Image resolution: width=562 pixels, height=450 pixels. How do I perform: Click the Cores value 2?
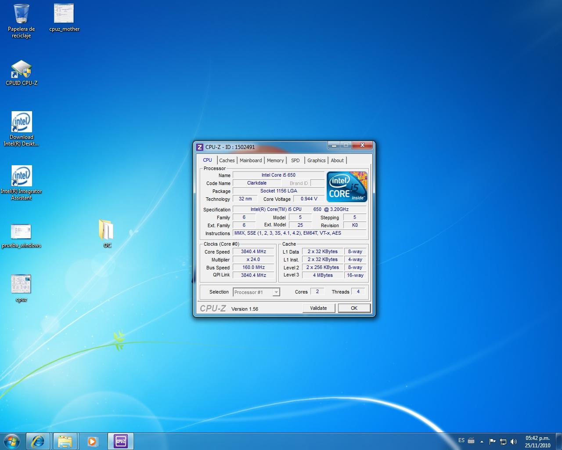point(317,291)
